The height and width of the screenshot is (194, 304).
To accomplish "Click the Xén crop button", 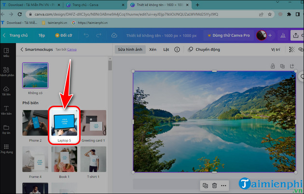I will coord(153,49).
